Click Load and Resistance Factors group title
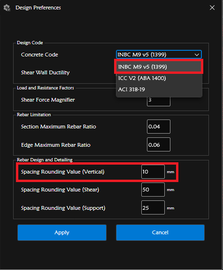The width and height of the screenshot is (223, 270). (x=46, y=88)
